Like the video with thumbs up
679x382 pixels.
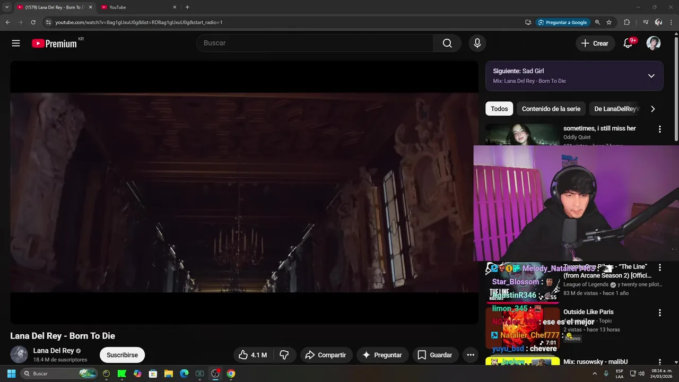click(253, 355)
